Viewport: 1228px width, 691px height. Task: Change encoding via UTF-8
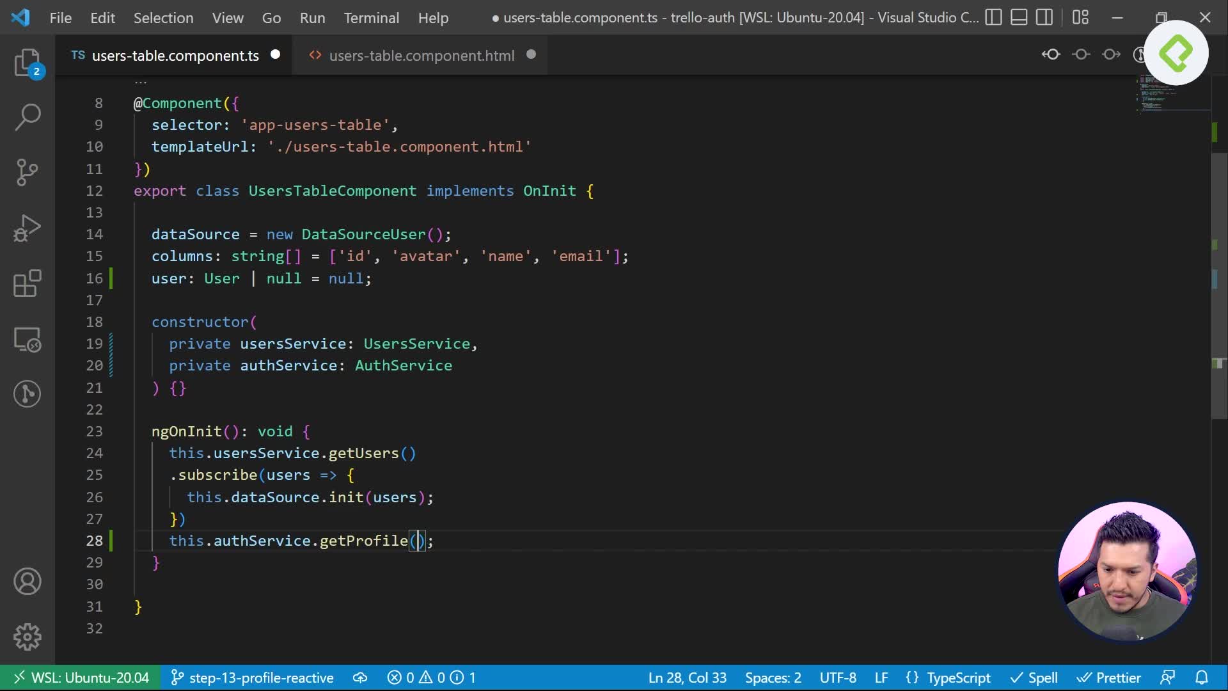[x=838, y=678]
